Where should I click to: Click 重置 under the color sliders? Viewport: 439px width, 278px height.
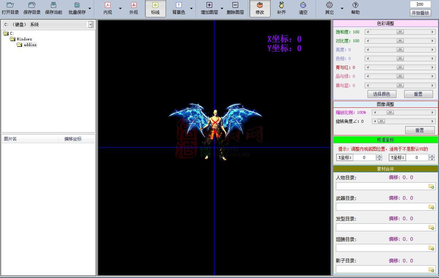(x=418, y=94)
